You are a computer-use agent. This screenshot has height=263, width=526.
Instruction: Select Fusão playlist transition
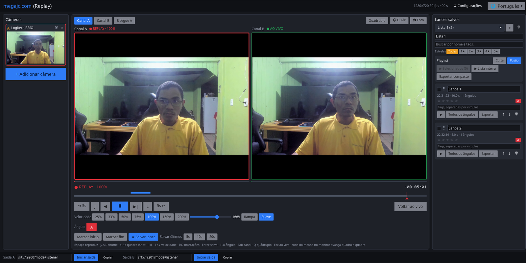pyautogui.click(x=514, y=60)
